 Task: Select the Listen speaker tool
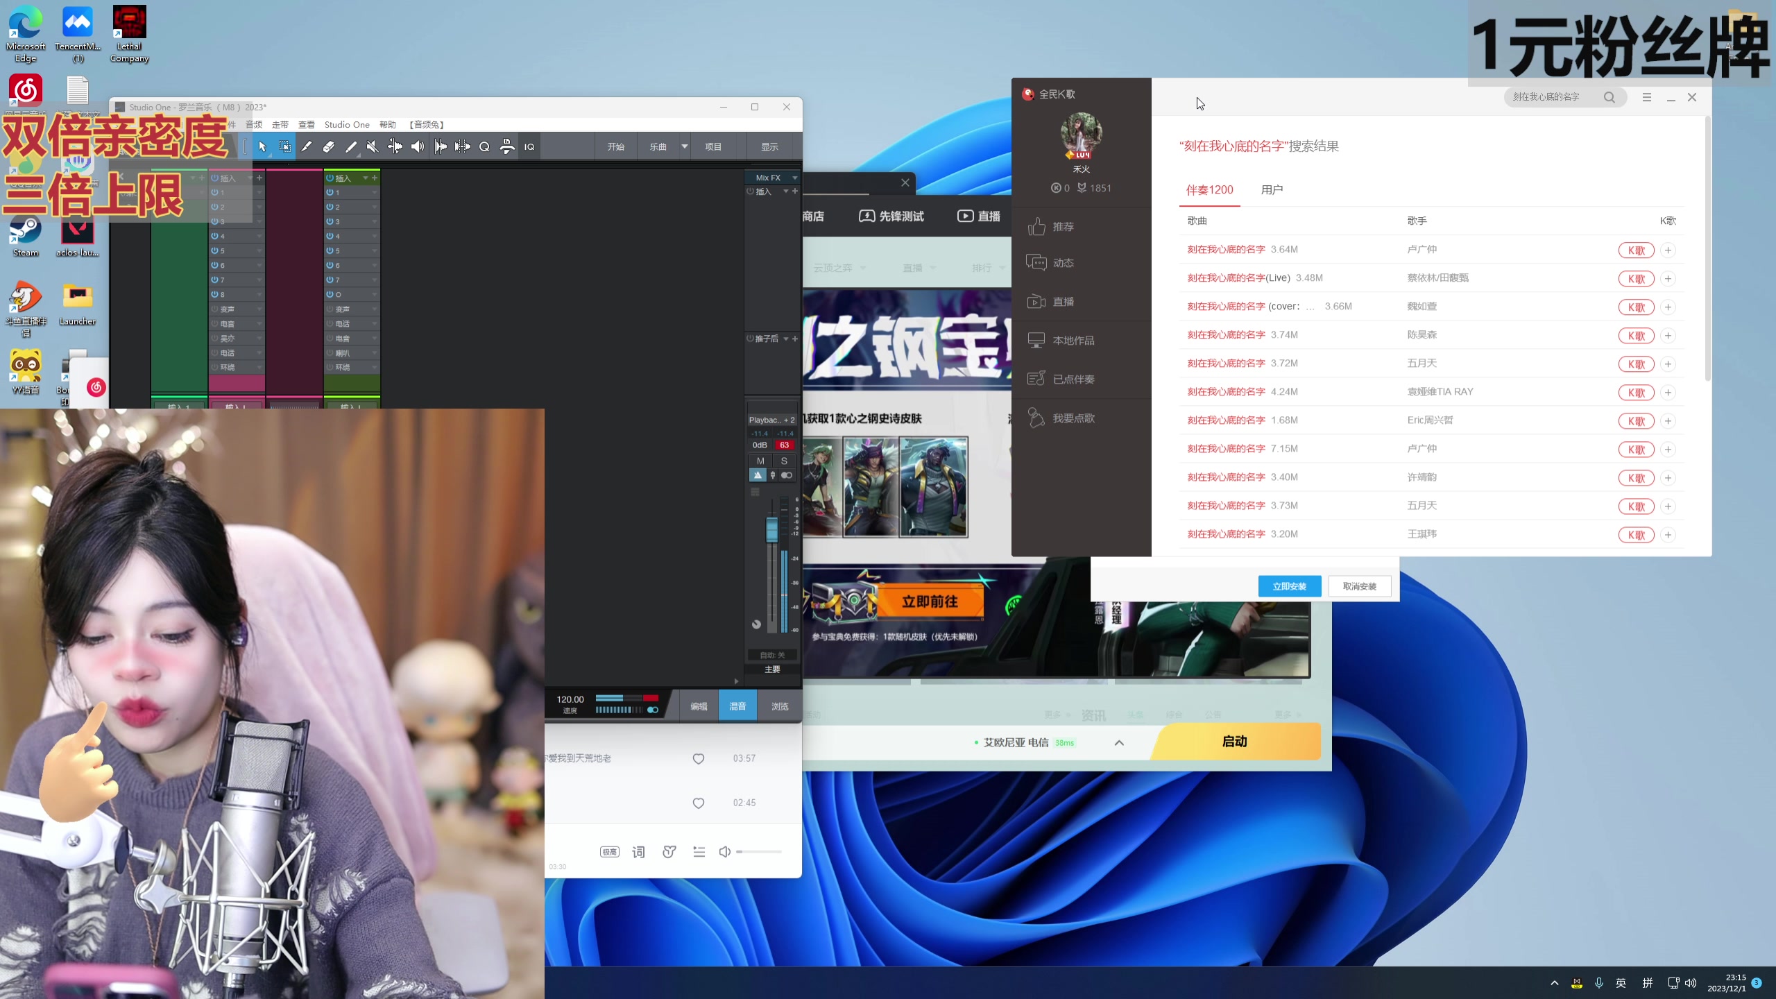pyautogui.click(x=418, y=146)
